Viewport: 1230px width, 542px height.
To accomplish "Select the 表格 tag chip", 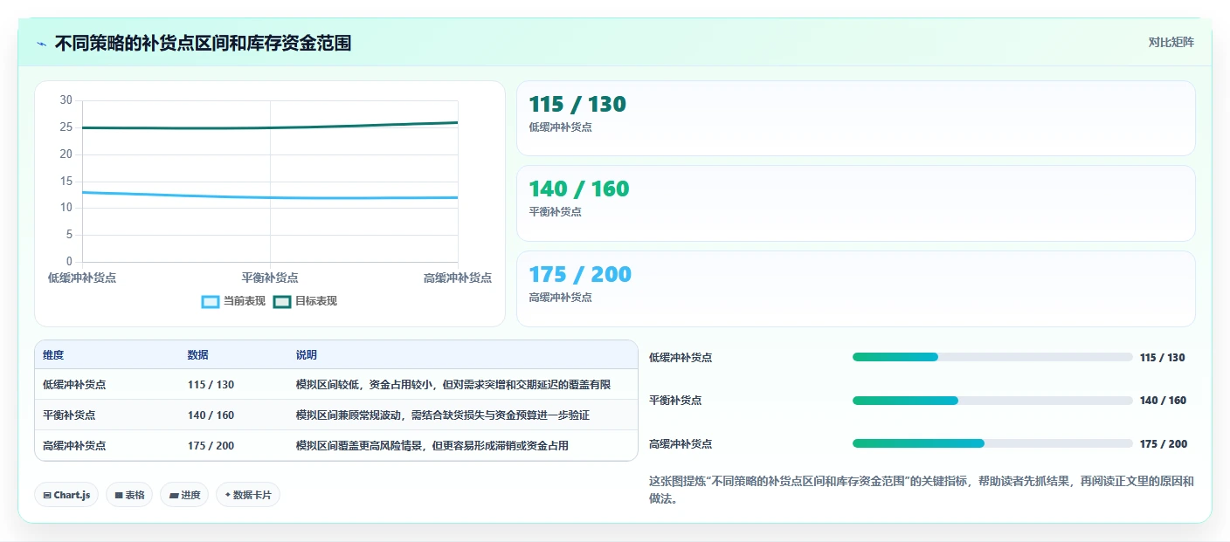I will (129, 495).
